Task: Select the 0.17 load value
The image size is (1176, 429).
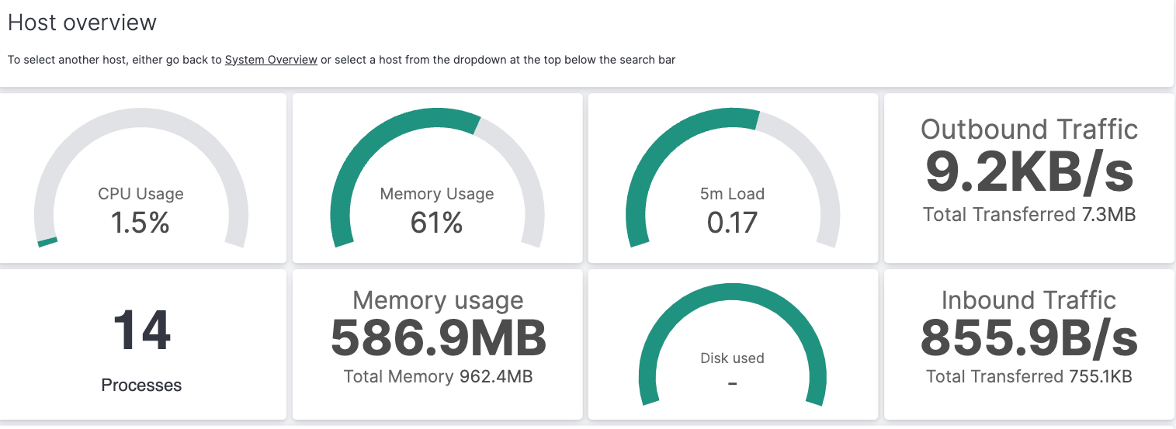Action: 732,223
